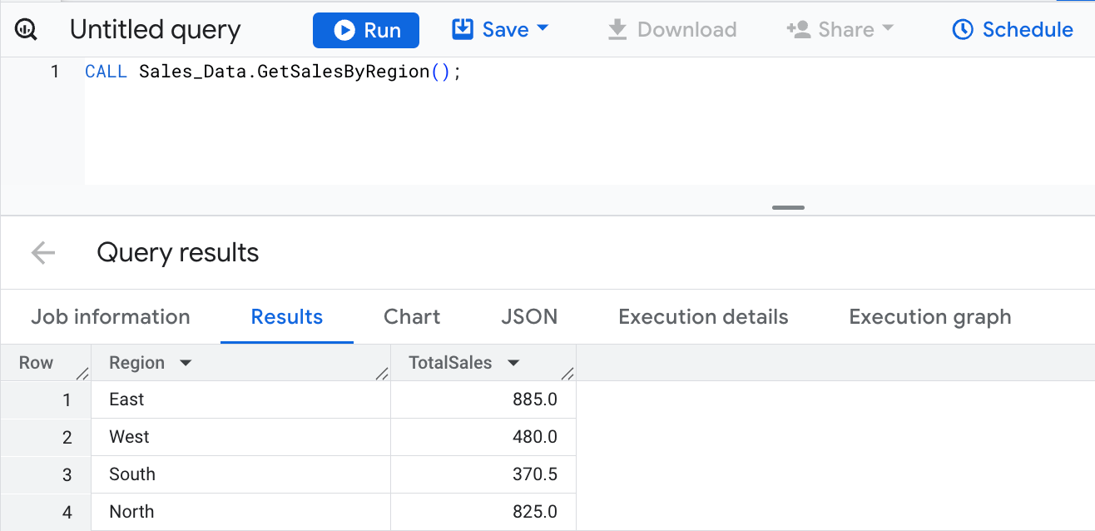Screen dimensions: 1095x531
Task: Click the 370.5 value
Action: (535, 474)
